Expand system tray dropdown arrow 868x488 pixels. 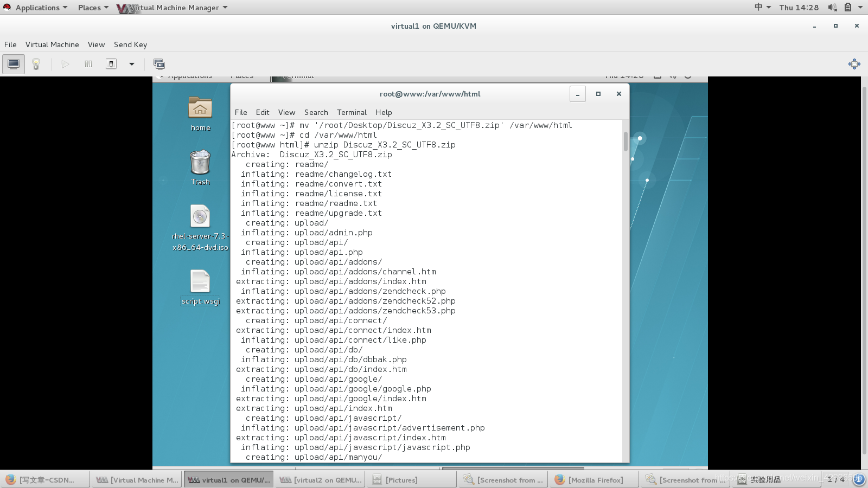tap(860, 7)
